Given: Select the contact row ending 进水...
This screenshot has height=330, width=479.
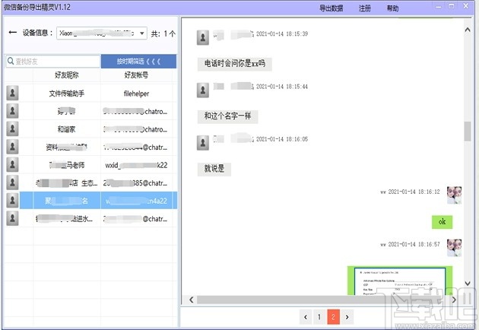Looking at the screenshot, I should coord(91,219).
